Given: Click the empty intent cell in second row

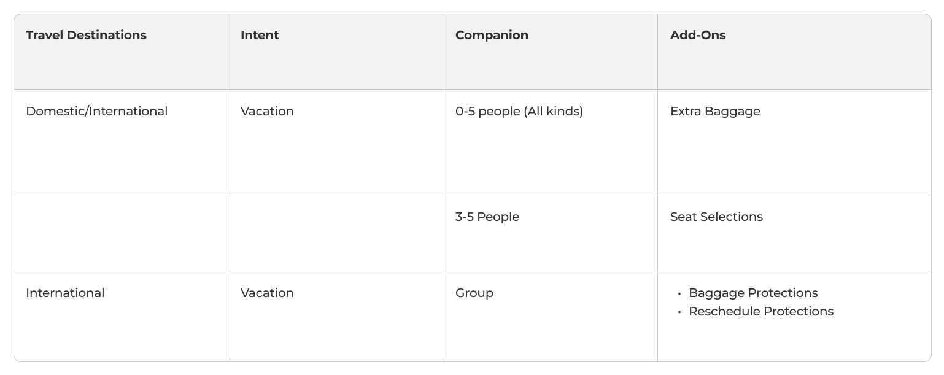Looking at the screenshot, I should click(x=335, y=233).
